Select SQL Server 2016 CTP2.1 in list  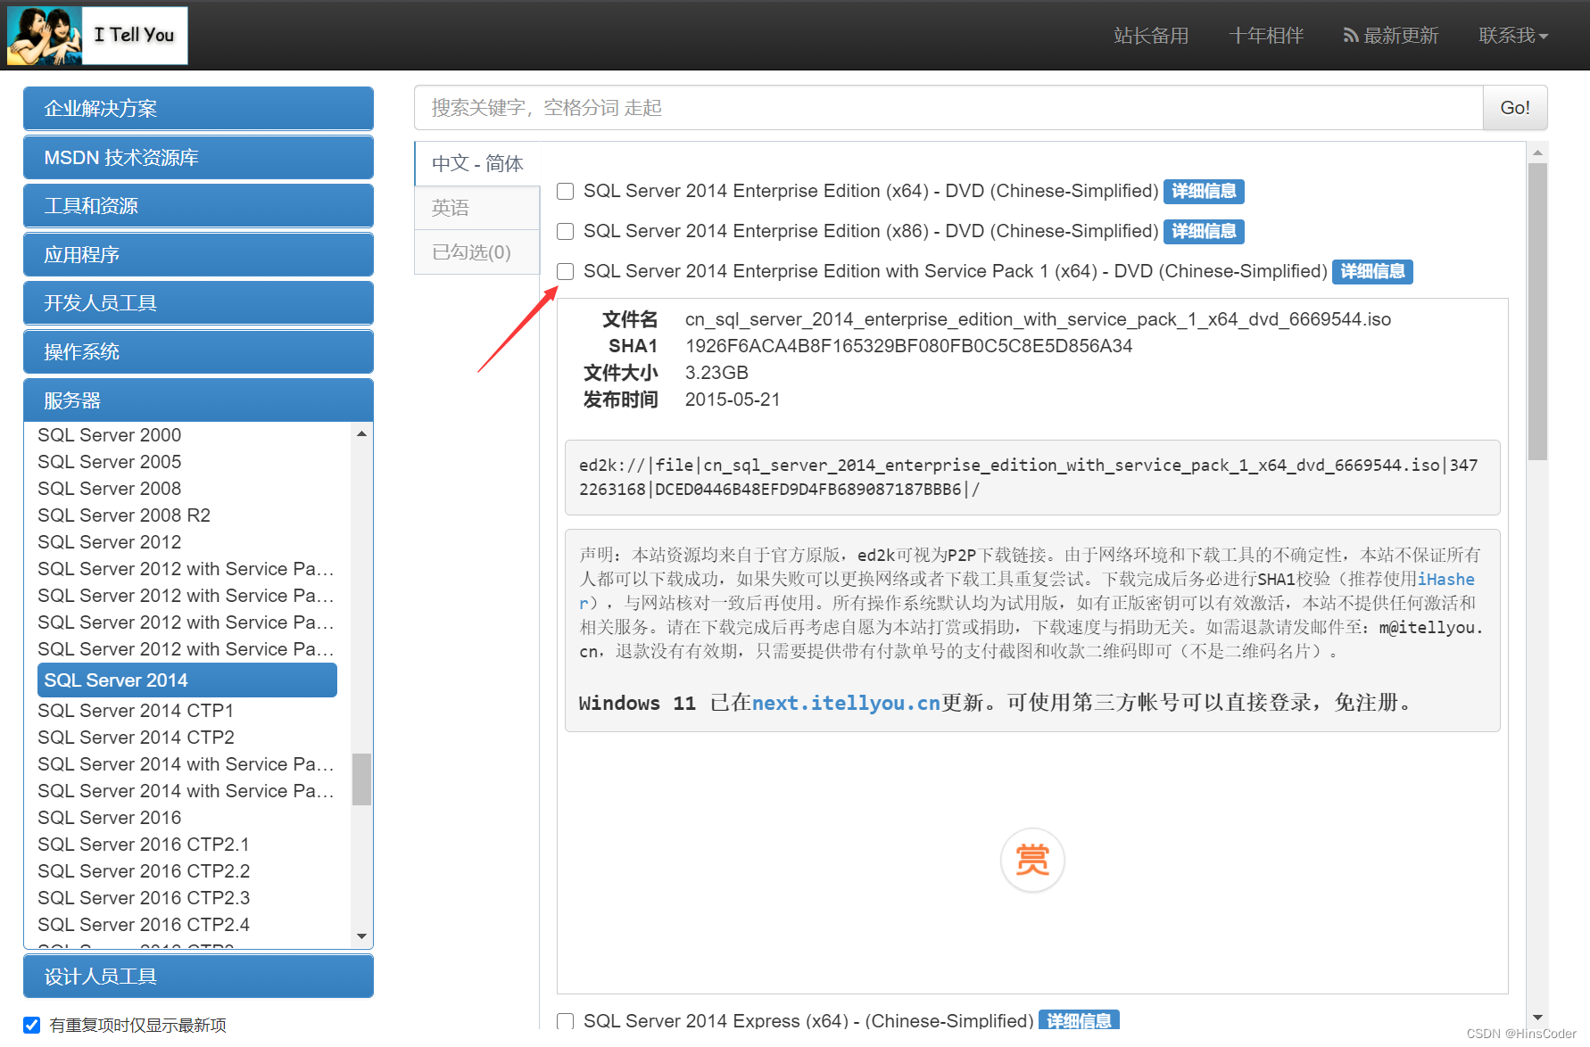[144, 845]
